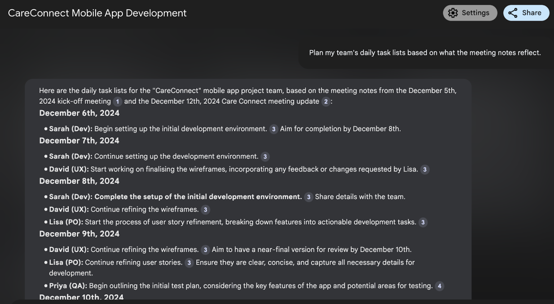Click citation 3 beside December 6th Sarah task
Viewport: 554px width, 304px height.
tap(274, 129)
